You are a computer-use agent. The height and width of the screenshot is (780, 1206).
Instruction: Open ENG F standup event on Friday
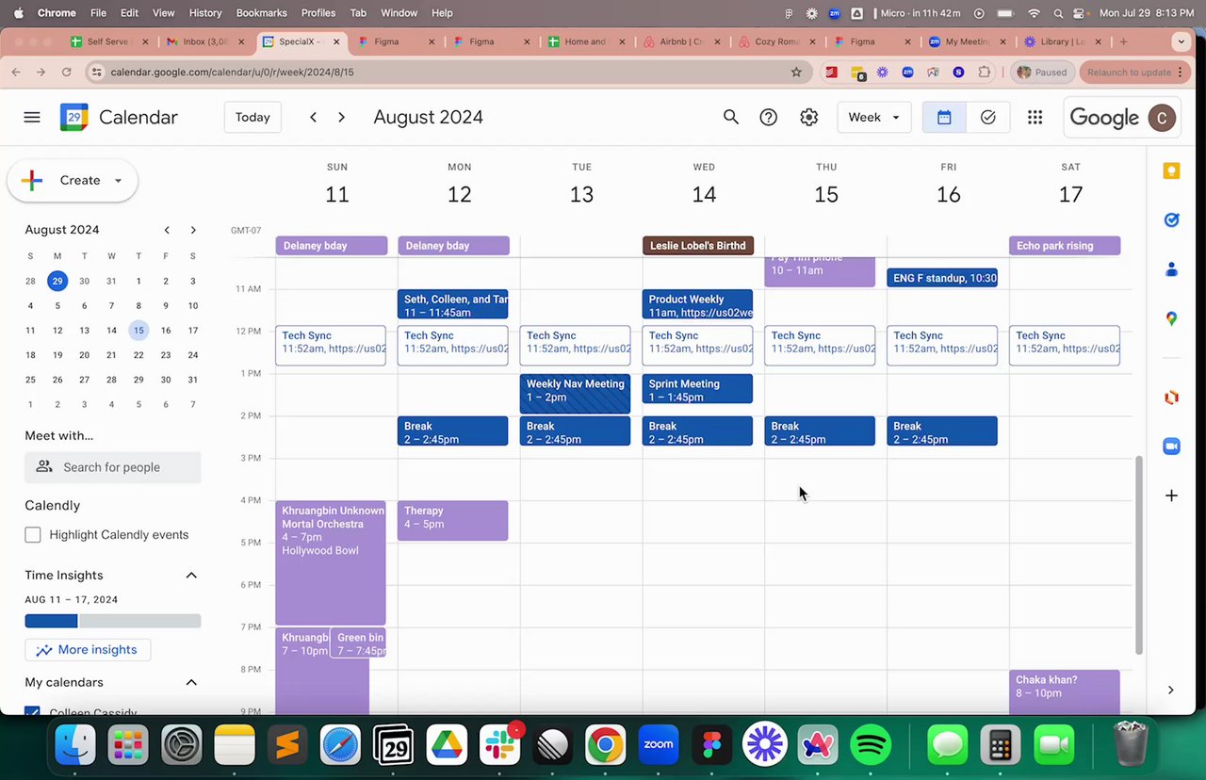942,278
